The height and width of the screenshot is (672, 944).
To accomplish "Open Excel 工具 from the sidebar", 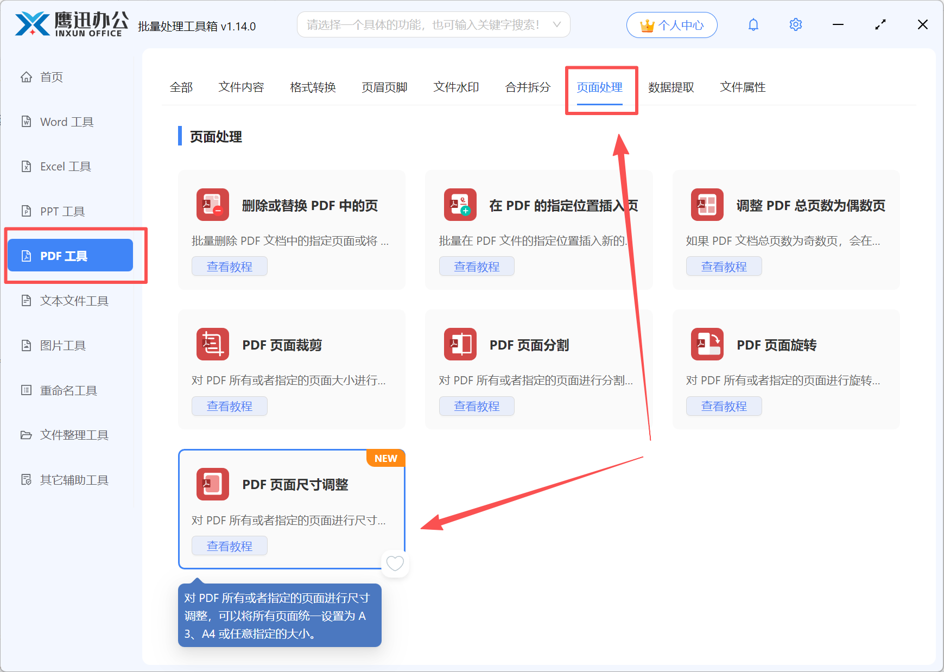I will pyautogui.click(x=65, y=166).
